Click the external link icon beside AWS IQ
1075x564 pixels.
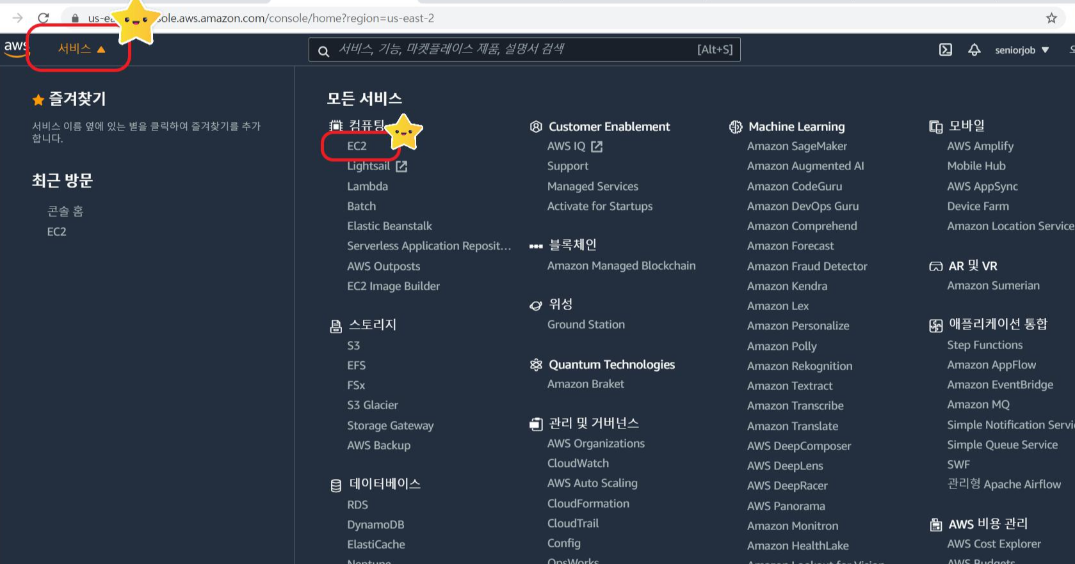pyautogui.click(x=597, y=146)
